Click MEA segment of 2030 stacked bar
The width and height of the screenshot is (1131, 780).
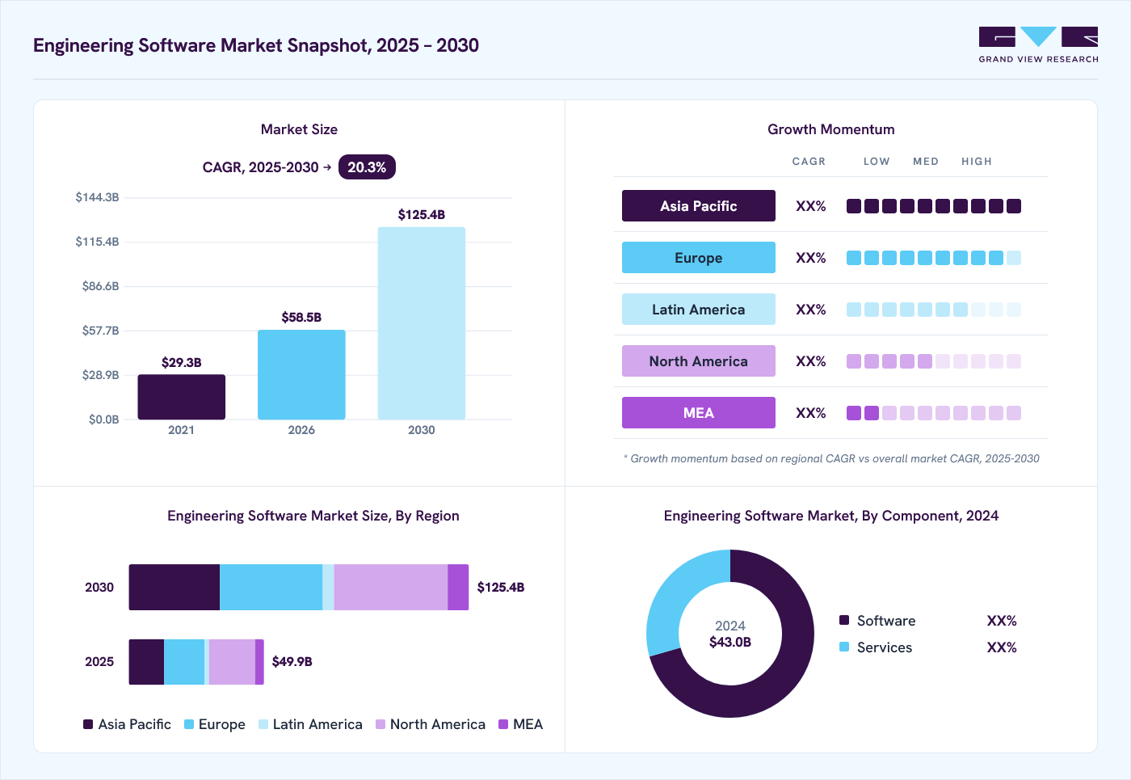(x=458, y=588)
